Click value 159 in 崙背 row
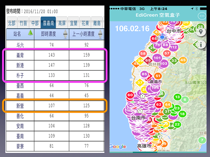The image size is (210, 157). (87, 55)
